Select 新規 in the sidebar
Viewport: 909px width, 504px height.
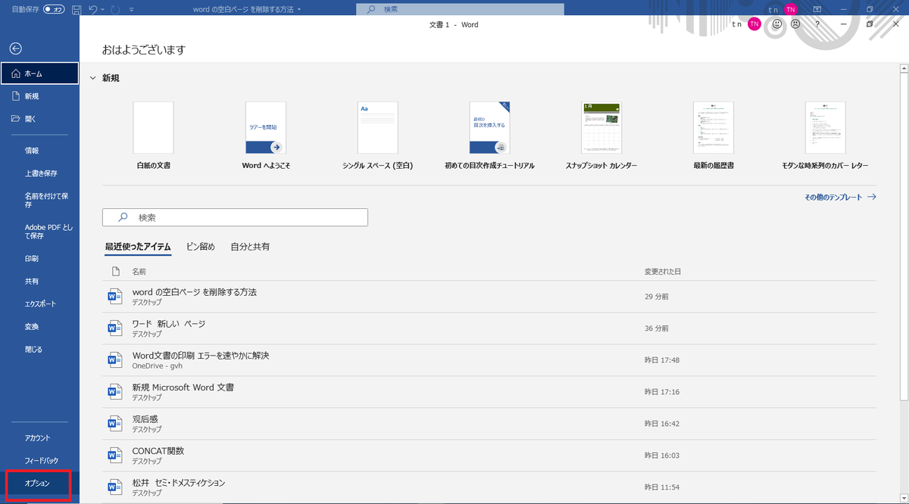[x=39, y=96]
